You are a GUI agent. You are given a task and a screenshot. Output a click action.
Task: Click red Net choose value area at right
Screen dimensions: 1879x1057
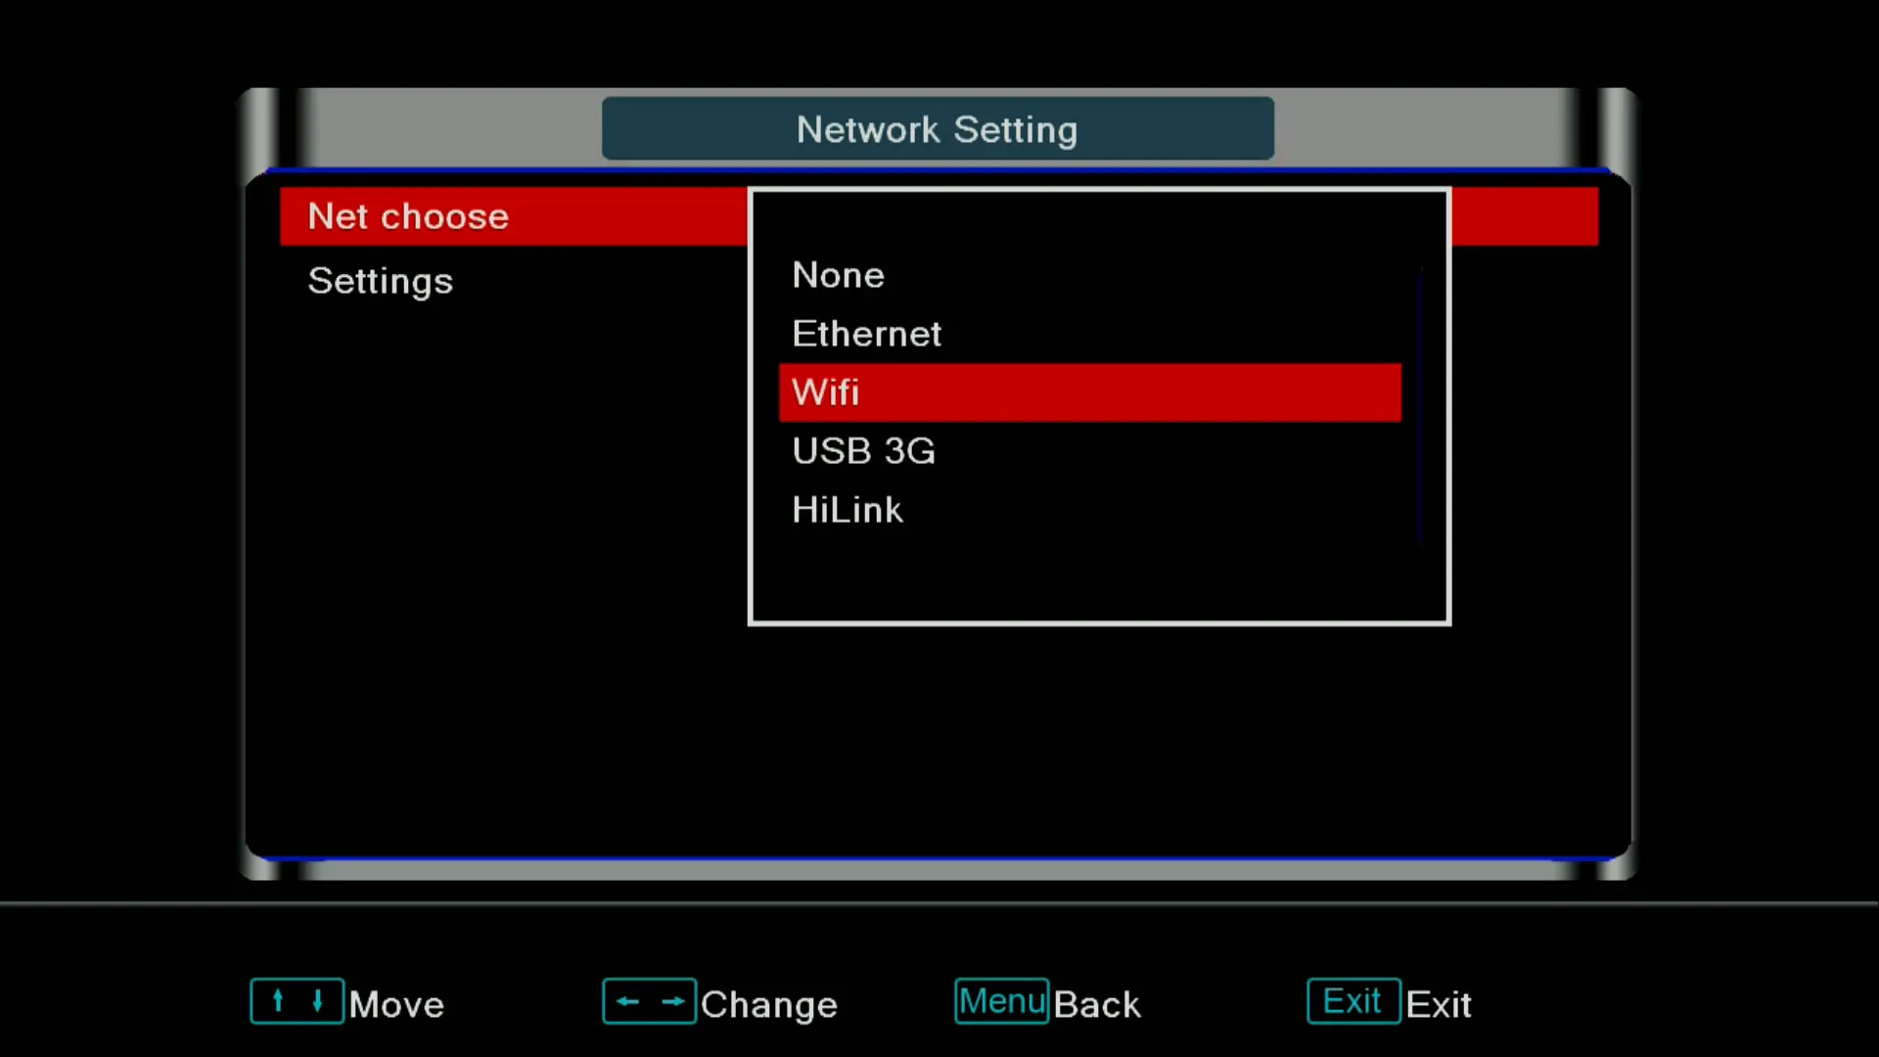pyautogui.click(x=1524, y=216)
